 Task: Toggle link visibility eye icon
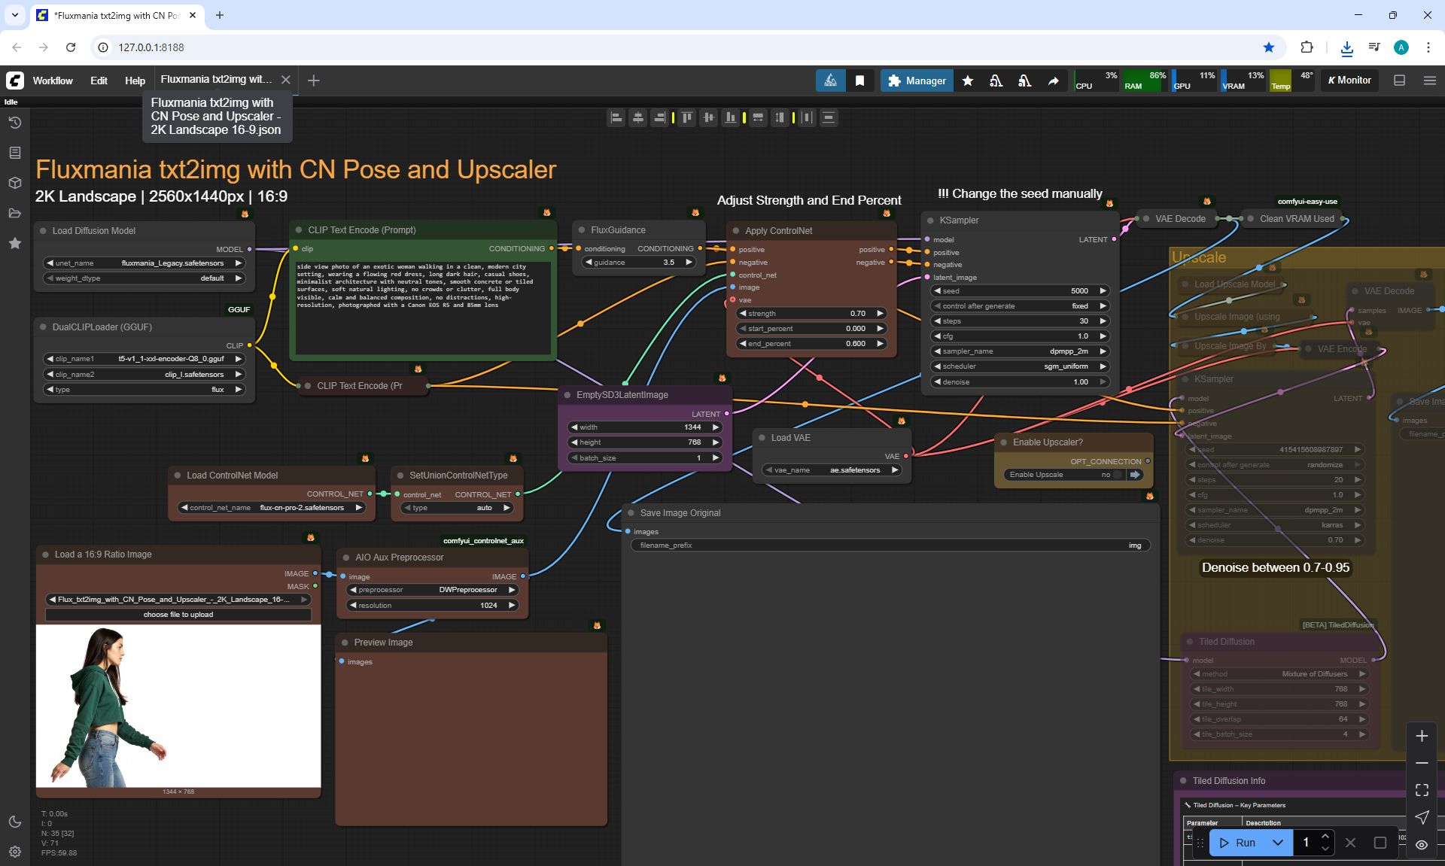(1421, 845)
